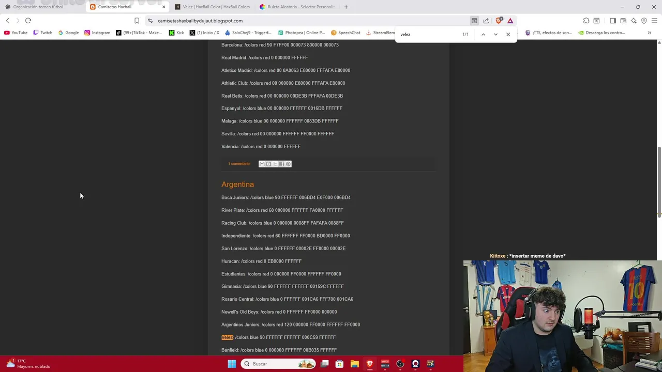Viewport: 662px width, 372px height.
Task: Open the weather widget showing 17°C
Action: (x=28, y=364)
